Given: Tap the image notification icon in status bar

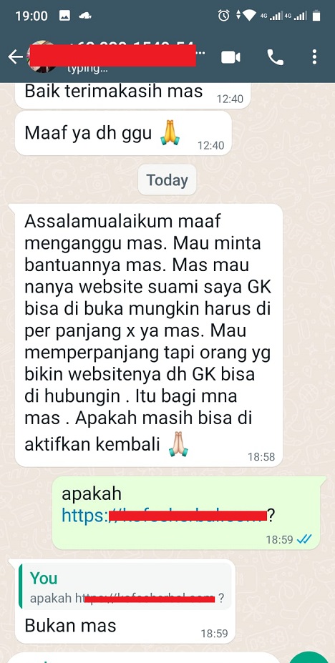Looking at the screenshot, I should click(64, 16).
